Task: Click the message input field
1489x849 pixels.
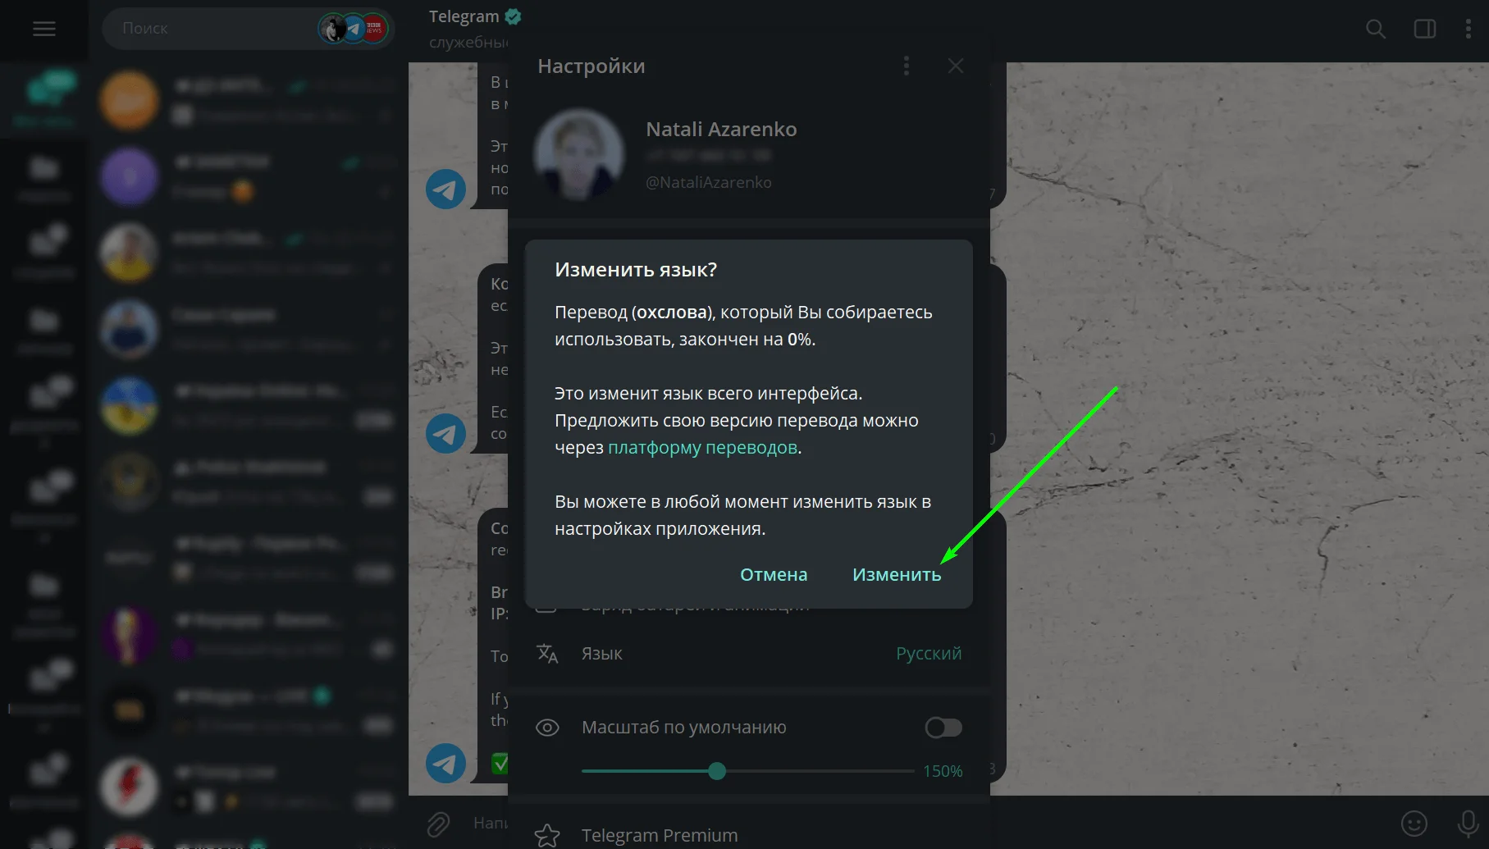Action: coord(491,823)
